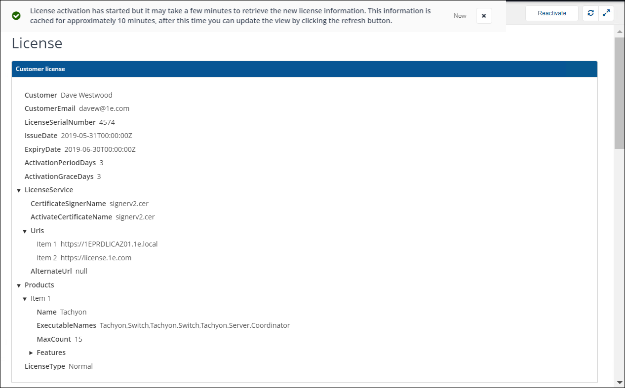
Task: Dismiss the license activation notification
Action: coord(484,16)
